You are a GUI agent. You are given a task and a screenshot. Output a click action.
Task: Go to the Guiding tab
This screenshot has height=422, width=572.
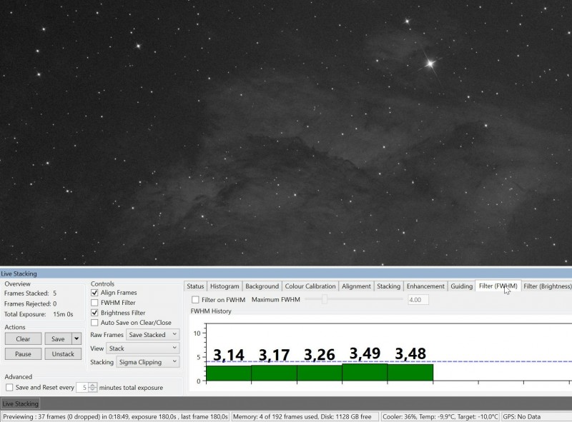pos(461,286)
